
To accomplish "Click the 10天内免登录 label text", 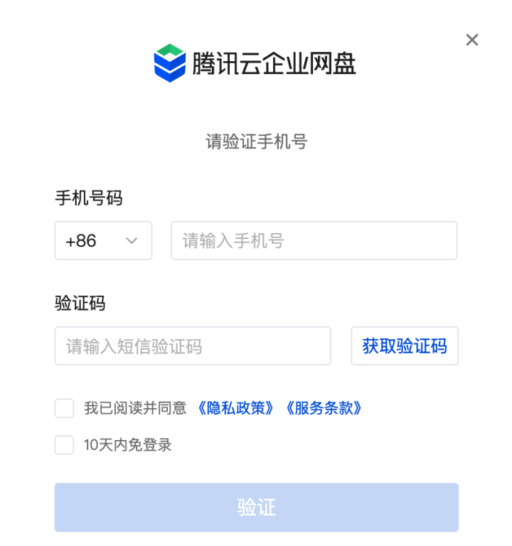I will (x=127, y=444).
